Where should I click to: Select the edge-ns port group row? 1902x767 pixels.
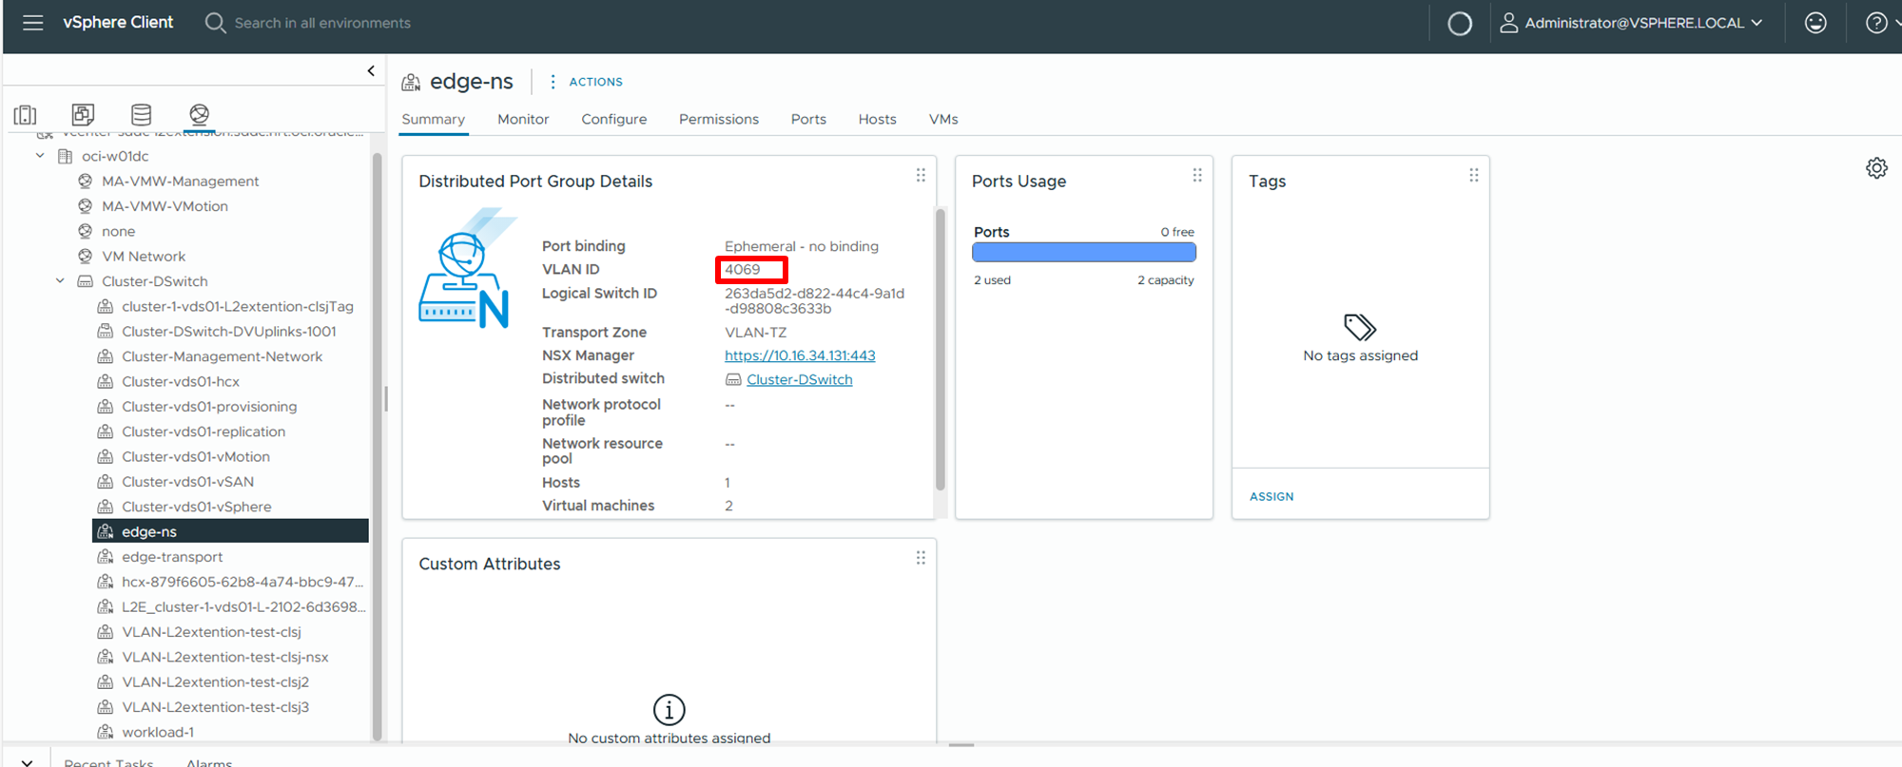click(x=230, y=531)
